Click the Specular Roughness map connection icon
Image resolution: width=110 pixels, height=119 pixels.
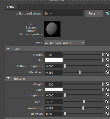pyautogui.click(x=107, y=95)
